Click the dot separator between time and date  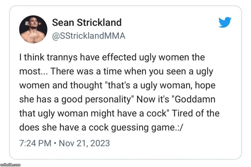55,143
